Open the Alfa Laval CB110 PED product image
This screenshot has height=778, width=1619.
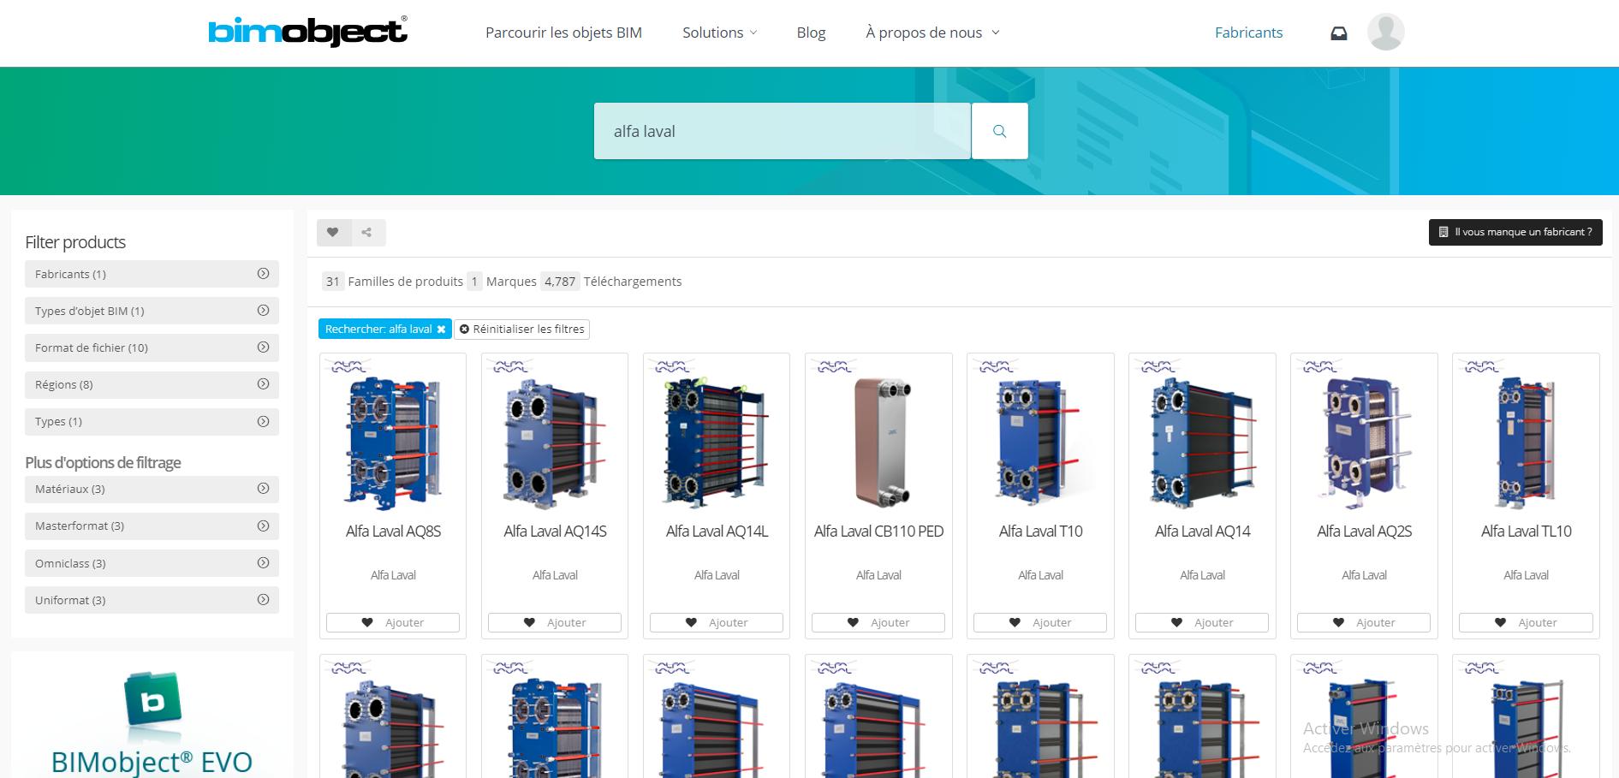(x=882, y=443)
